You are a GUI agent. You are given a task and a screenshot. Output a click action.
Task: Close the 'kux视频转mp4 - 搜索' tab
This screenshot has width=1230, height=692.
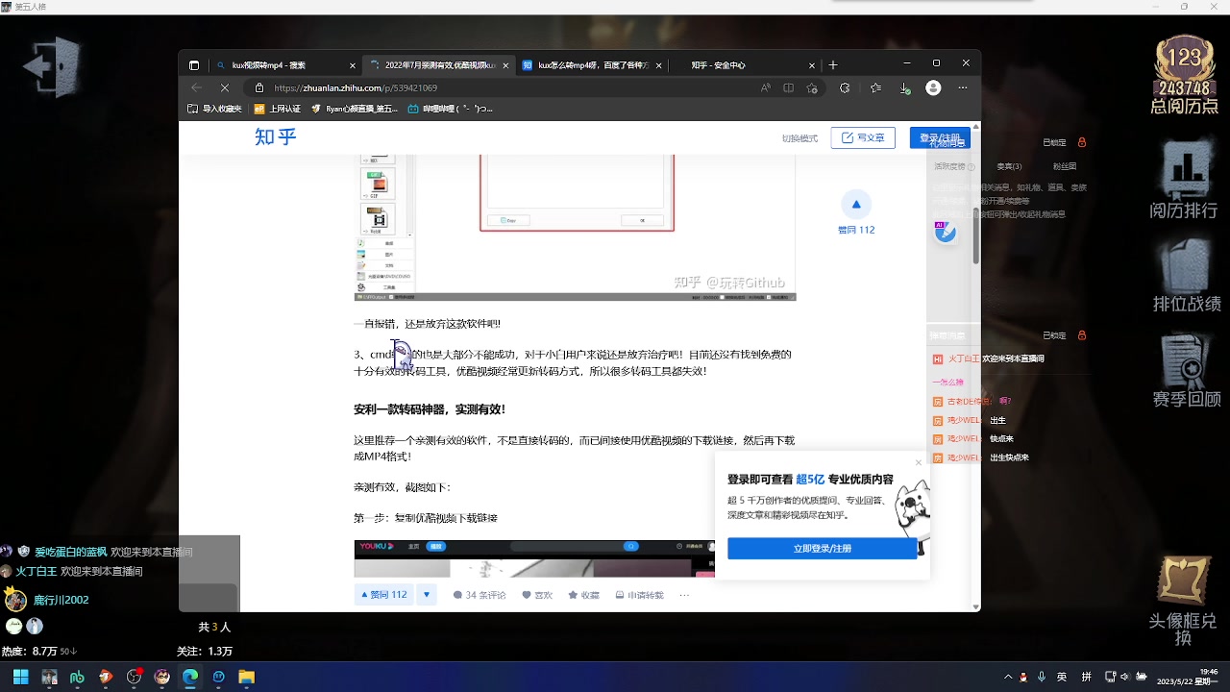(x=353, y=65)
